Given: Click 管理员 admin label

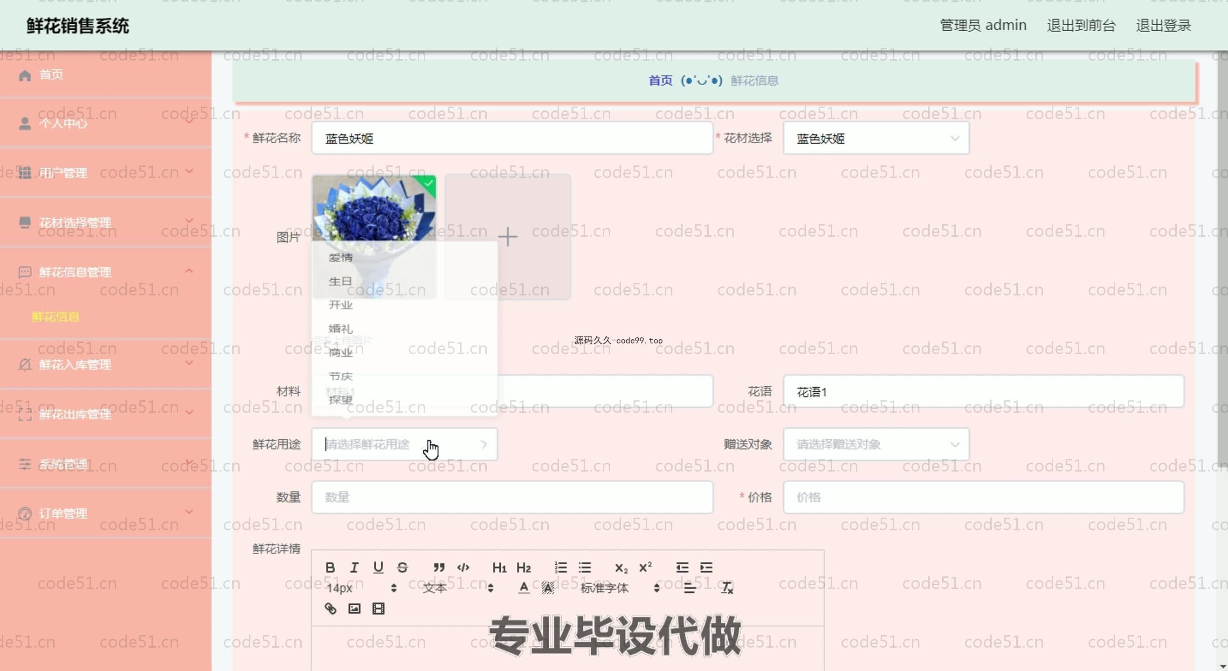Looking at the screenshot, I should click(983, 25).
